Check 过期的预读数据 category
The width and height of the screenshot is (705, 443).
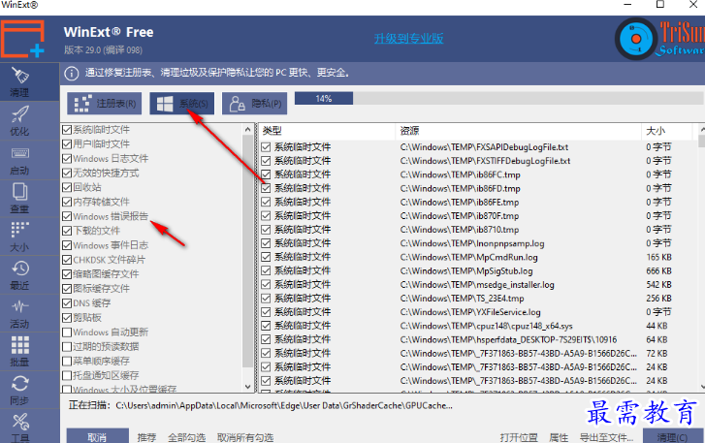[x=67, y=346]
